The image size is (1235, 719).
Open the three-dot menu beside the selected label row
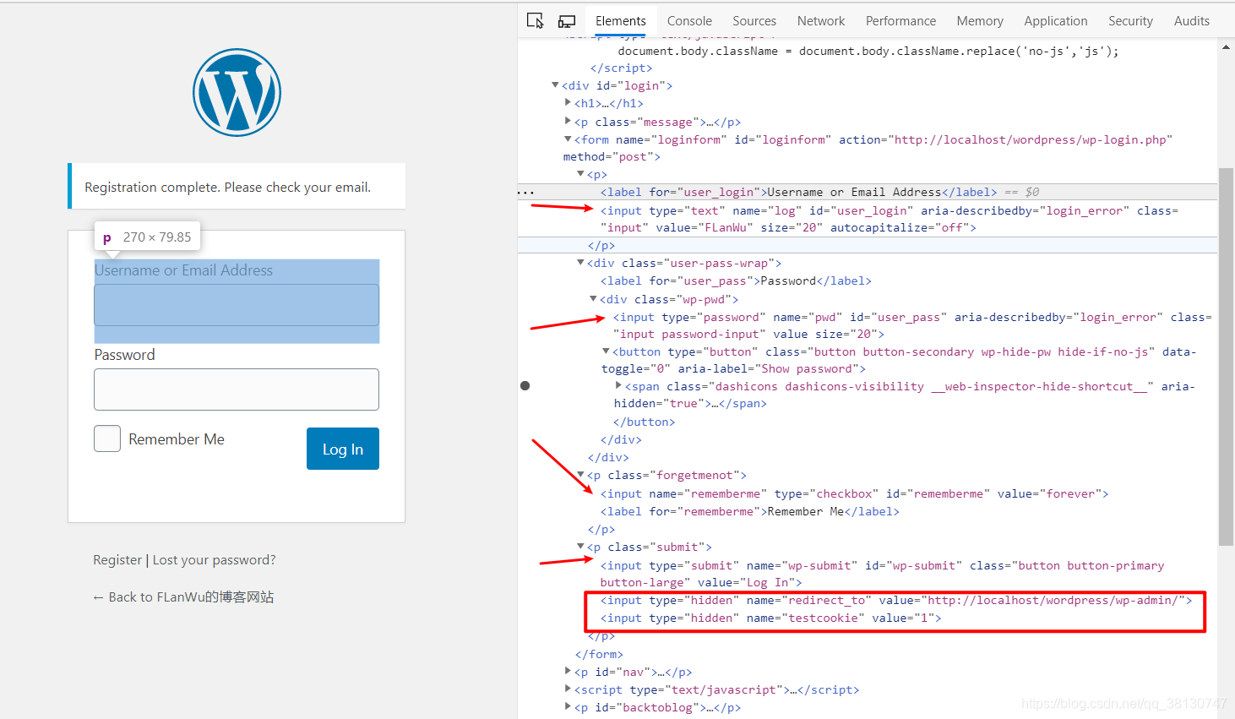pos(526,193)
